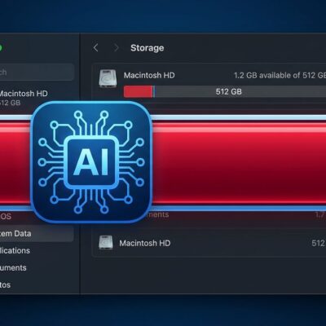Click the green window zoom button
326x326 pixels.
point(0,48)
